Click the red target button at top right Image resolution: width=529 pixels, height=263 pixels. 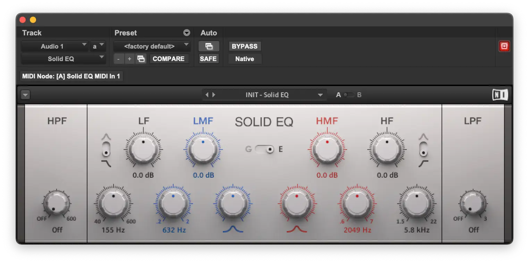504,46
